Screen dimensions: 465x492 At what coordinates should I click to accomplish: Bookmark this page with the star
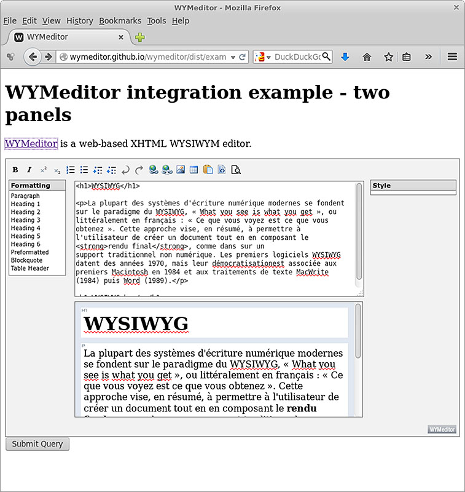(x=389, y=57)
